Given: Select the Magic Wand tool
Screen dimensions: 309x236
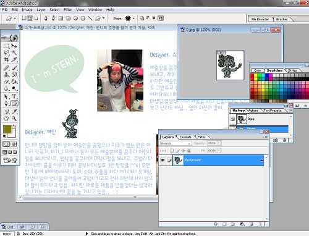Looking at the screenshot, I should [14, 53].
